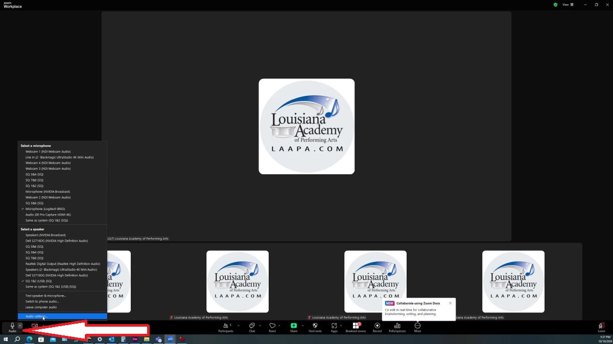Collapse the audio menu caret beside Audio

point(20,325)
